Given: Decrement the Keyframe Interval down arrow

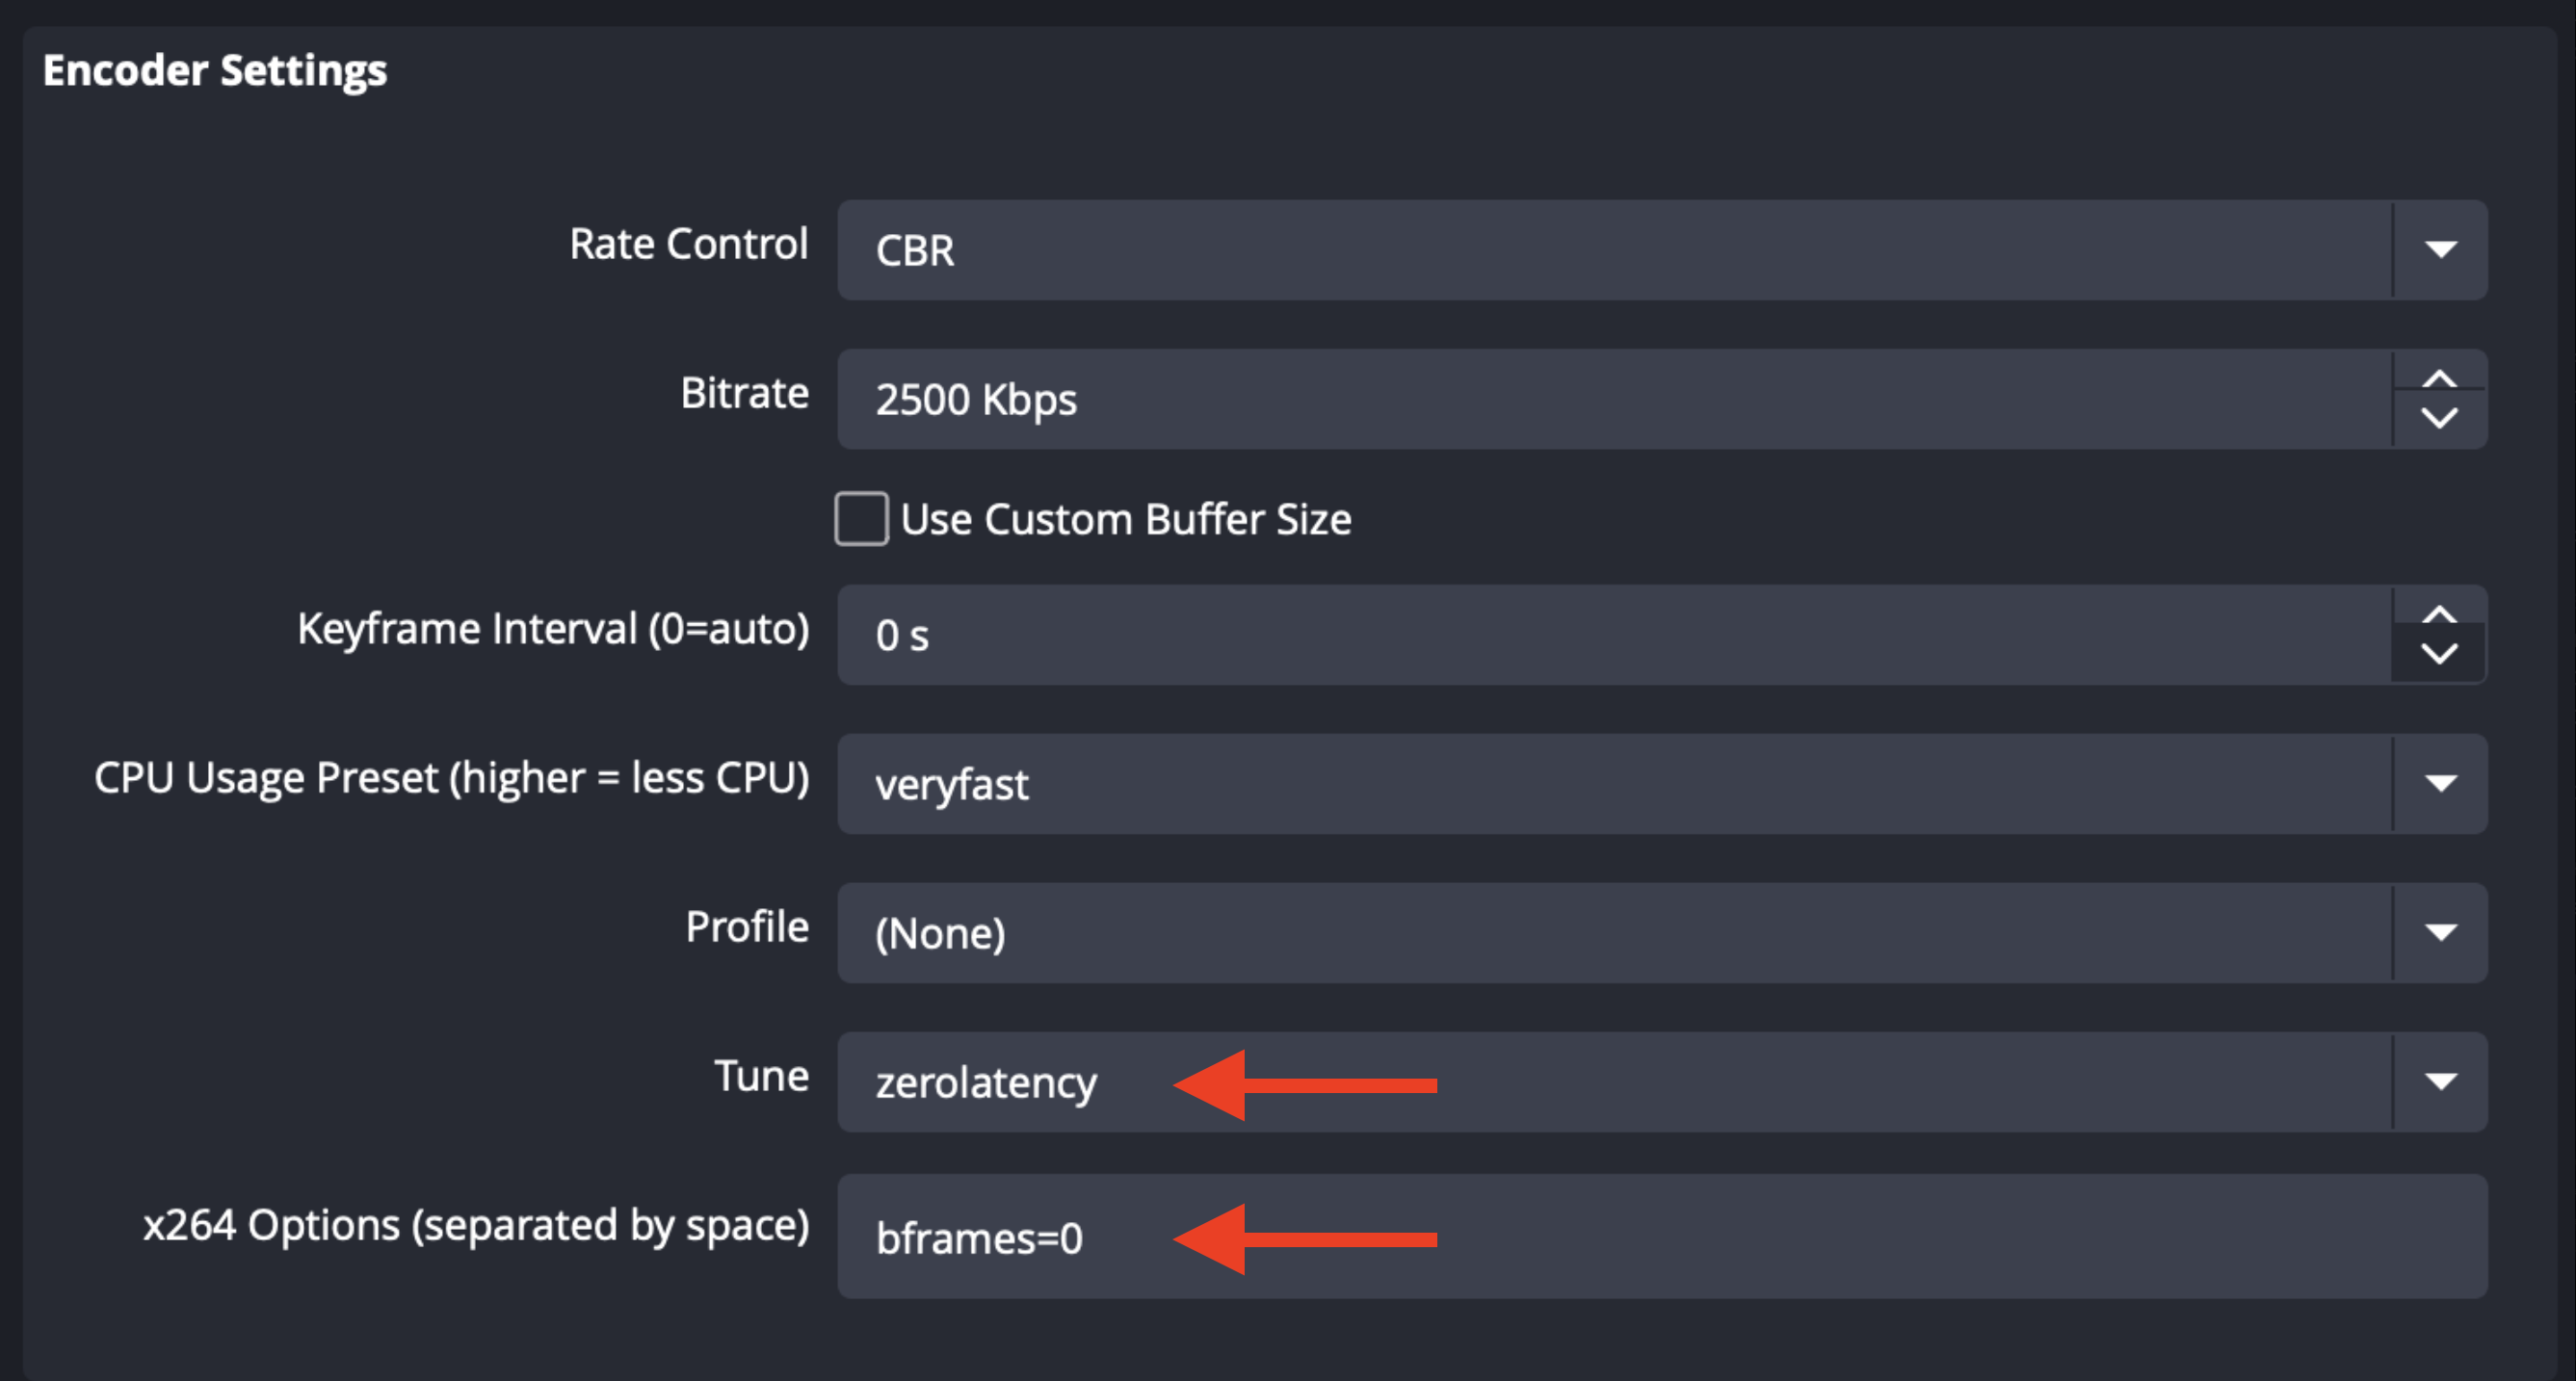Looking at the screenshot, I should (x=2440, y=654).
